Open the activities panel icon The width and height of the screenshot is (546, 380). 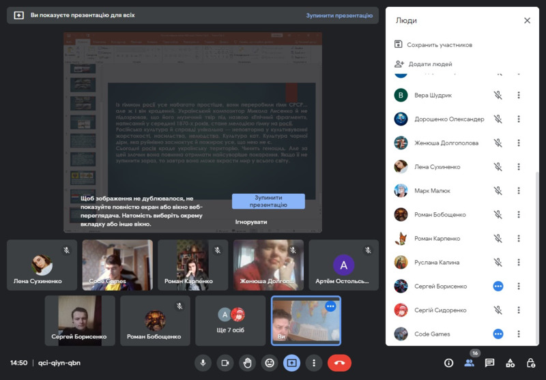pyautogui.click(x=510, y=363)
